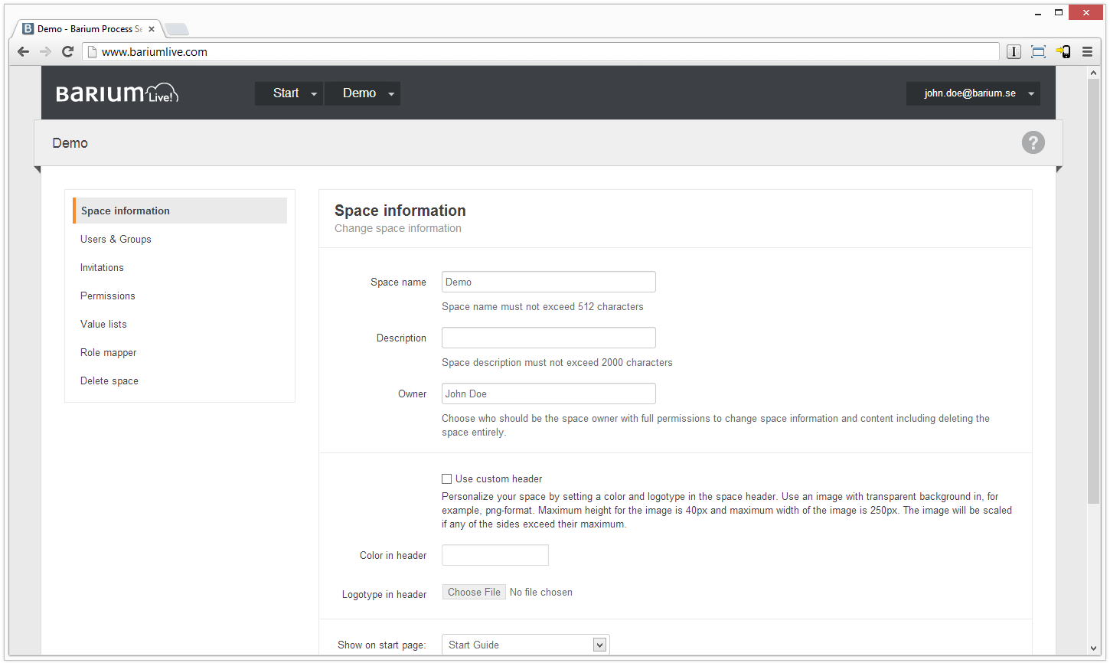Image resolution: width=1110 pixels, height=663 pixels.
Task: Close the Demo browser tab
Action: tap(152, 29)
